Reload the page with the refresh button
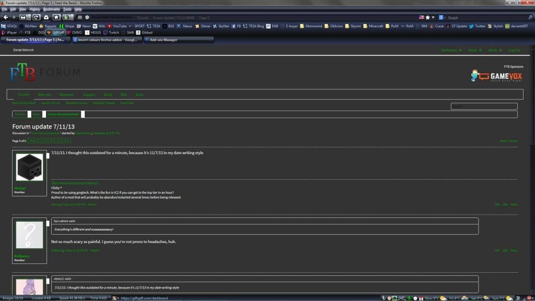Image resolution: width=535 pixels, height=301 pixels. 36,17
